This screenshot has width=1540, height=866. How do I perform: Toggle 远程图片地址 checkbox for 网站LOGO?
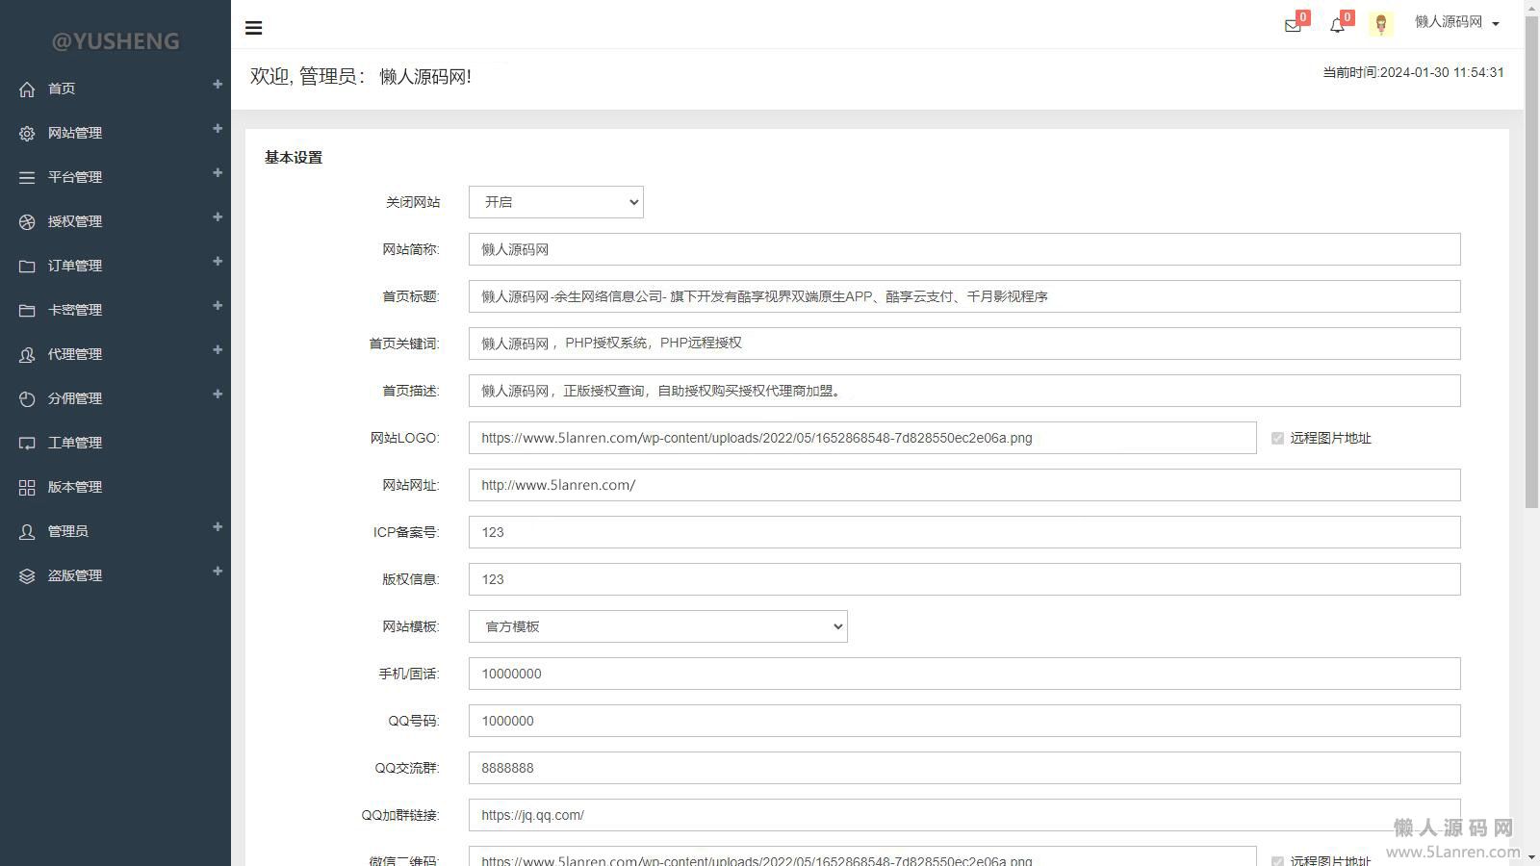pos(1277,438)
